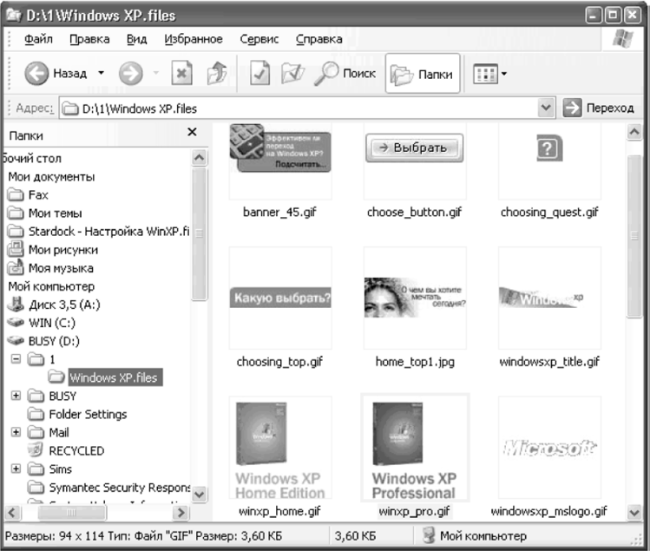The image size is (650, 551).
Task: Open the Избранное menu
Action: point(194,39)
